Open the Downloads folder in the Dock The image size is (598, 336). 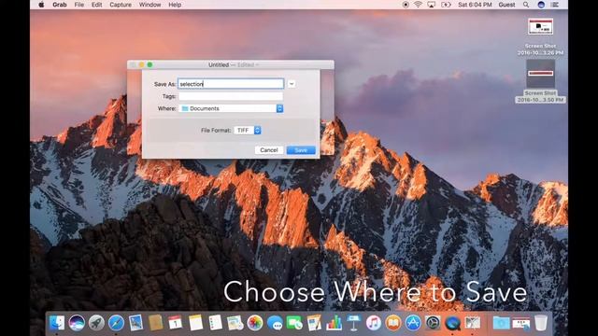(501, 323)
